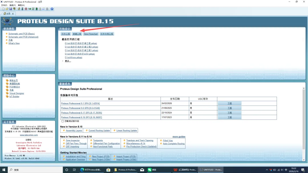This screenshot has width=308, height=173.
Task: Open What's New tutorial link
Action: click(14, 43)
